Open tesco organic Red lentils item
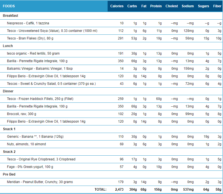Viewport: 223px width, 194px height. coord(33,53)
